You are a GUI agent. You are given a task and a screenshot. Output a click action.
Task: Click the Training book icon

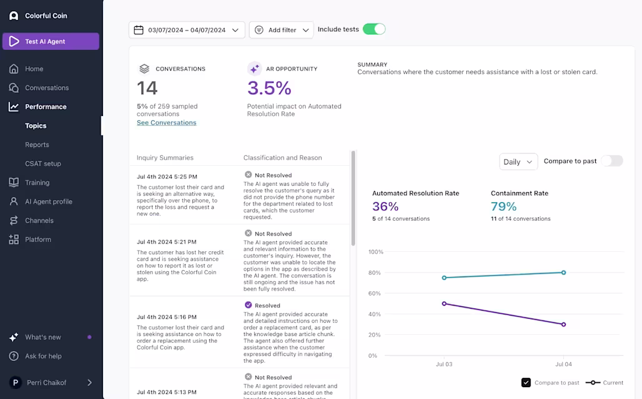pos(14,182)
